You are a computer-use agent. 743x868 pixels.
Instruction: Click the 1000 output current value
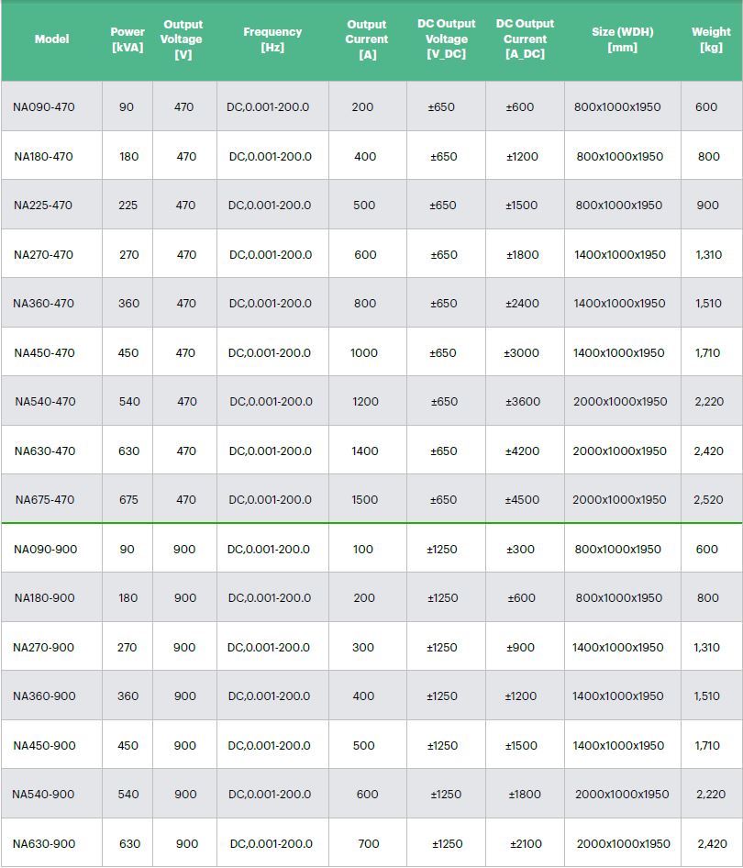364,353
